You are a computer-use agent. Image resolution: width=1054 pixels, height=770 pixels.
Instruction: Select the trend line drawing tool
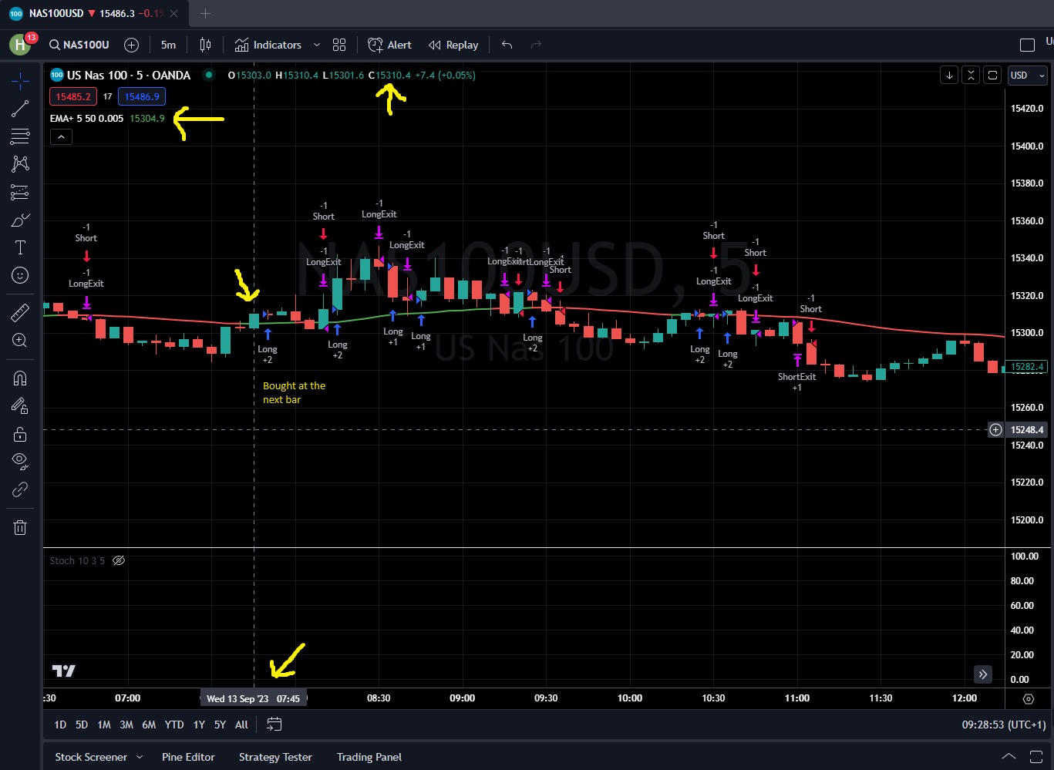tap(21, 109)
